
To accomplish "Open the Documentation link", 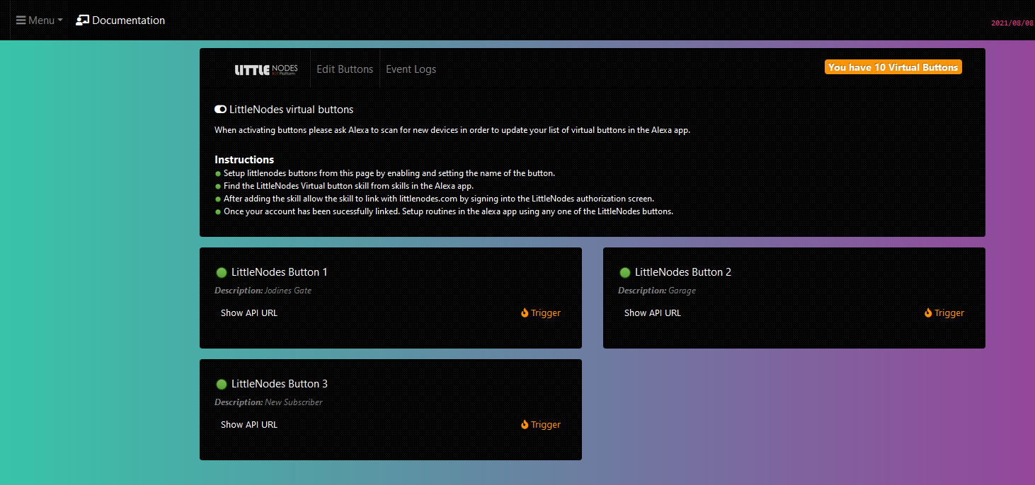I will click(120, 21).
